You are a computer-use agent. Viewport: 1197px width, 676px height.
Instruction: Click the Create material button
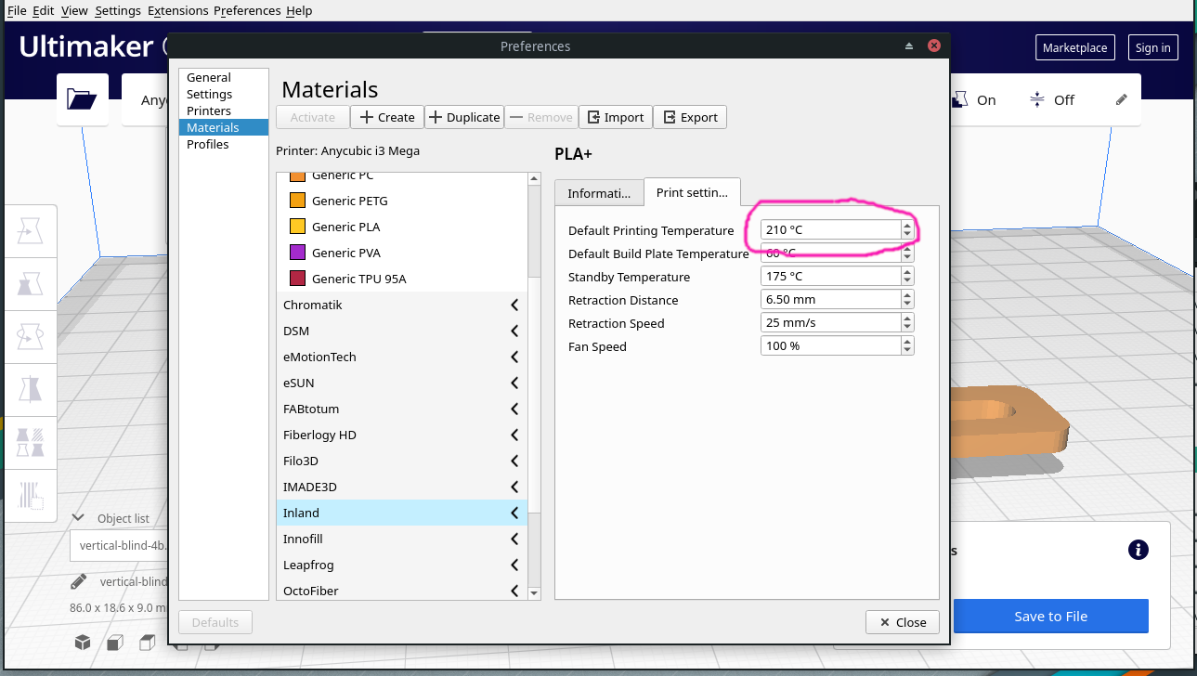click(387, 117)
